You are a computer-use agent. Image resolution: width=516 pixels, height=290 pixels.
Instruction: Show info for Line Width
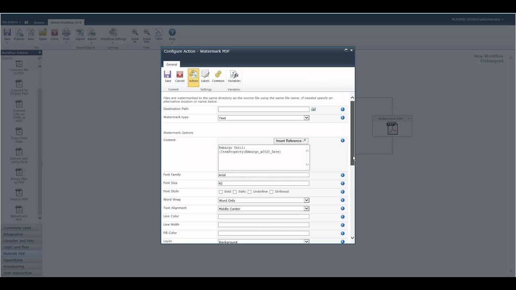343,225
